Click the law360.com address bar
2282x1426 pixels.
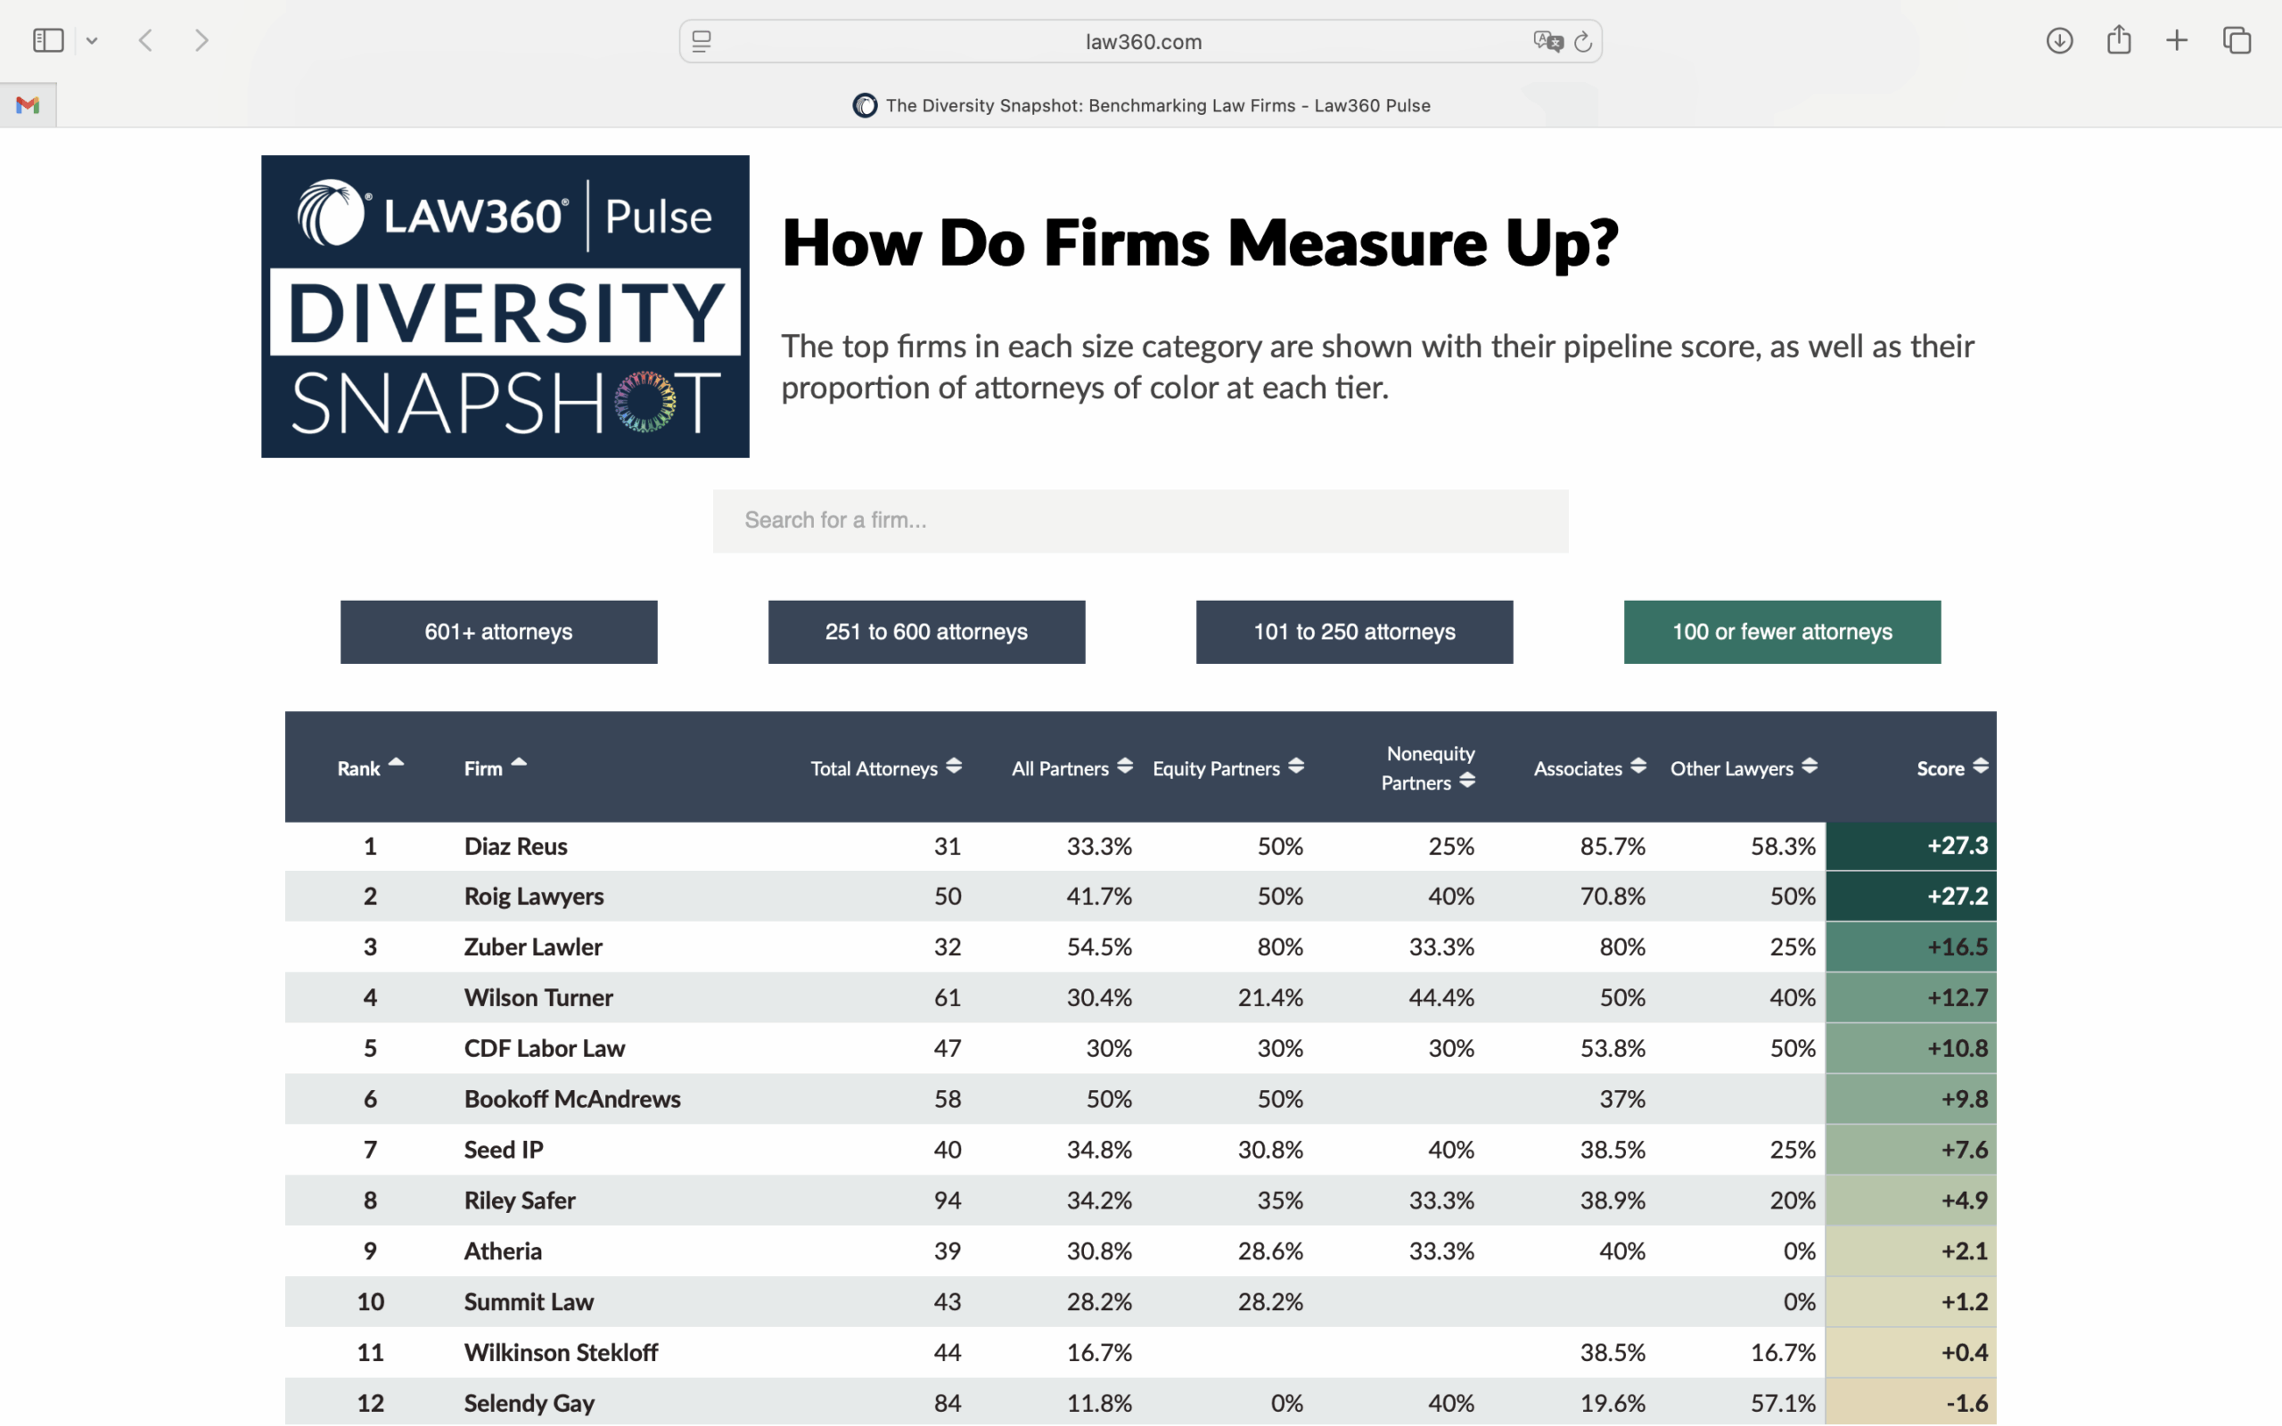coord(1141,42)
